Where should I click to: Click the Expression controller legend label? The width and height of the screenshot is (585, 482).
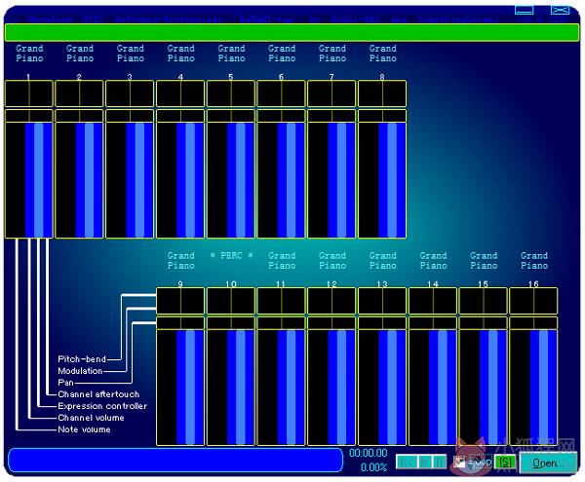click(x=102, y=406)
